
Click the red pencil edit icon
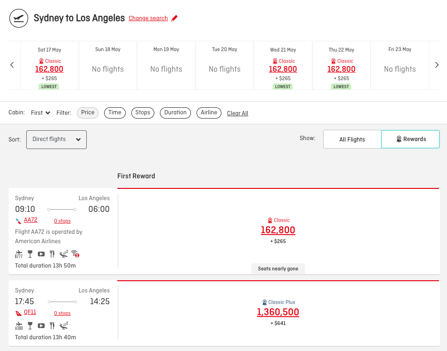coord(174,18)
